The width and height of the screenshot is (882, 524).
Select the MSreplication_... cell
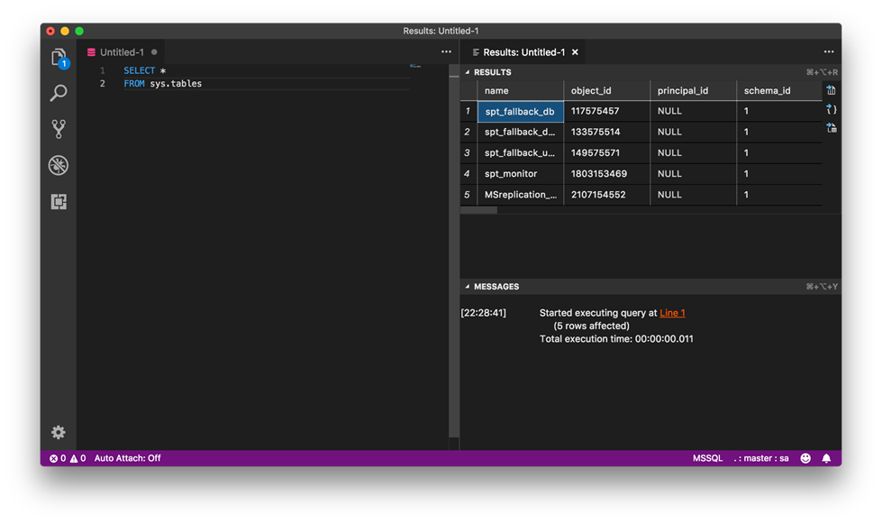[x=521, y=195]
